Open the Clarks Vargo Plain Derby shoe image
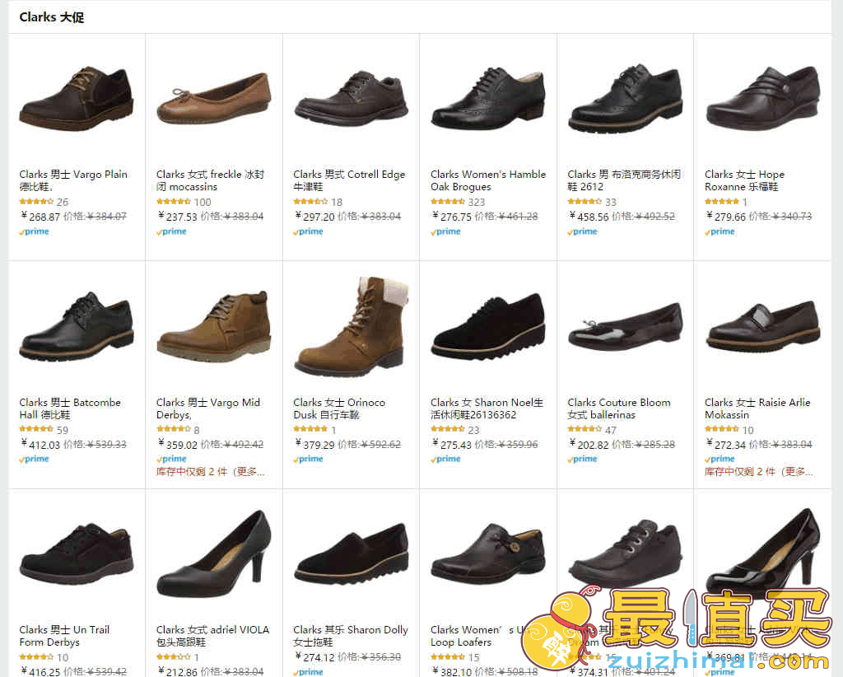Image resolution: width=843 pixels, height=677 pixels. point(77,98)
